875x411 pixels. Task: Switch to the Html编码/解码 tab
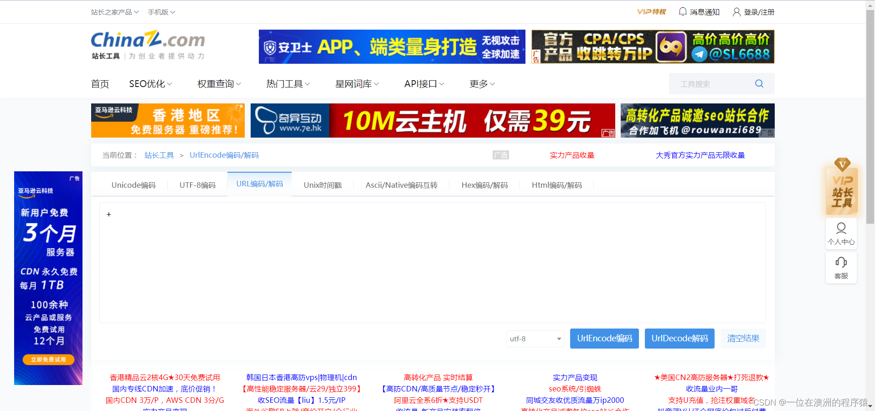tap(557, 185)
